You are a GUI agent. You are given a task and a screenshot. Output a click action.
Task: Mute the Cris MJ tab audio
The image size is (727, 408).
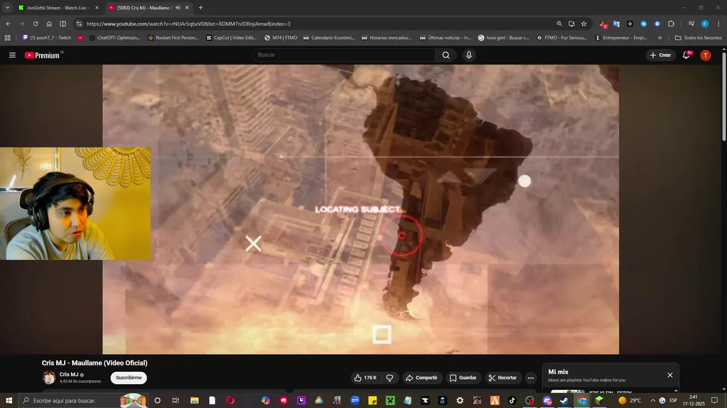click(178, 7)
